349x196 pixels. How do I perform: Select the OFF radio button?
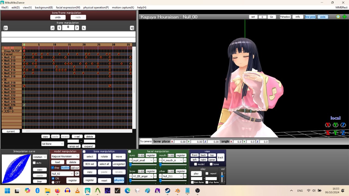pyautogui.click(x=53, y=182)
